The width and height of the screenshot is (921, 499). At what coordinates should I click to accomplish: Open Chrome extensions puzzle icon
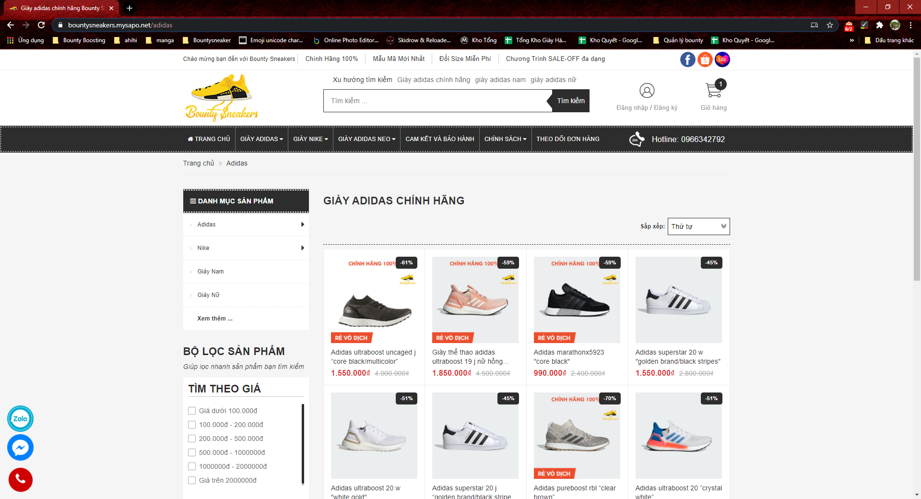coord(879,25)
